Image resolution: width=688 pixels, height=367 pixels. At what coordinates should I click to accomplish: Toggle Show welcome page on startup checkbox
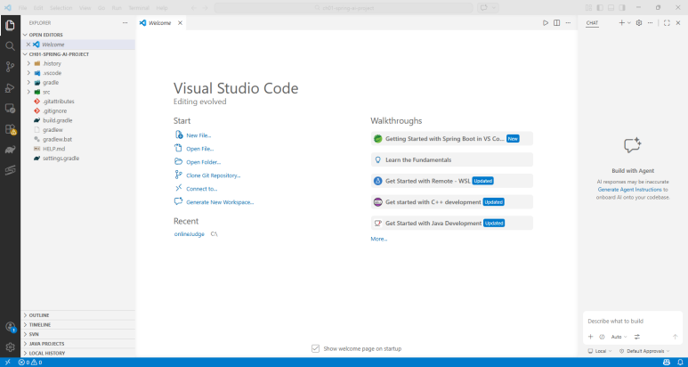tap(316, 348)
